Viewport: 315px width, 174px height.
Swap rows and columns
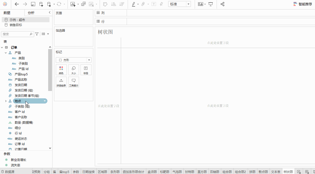(105, 4)
